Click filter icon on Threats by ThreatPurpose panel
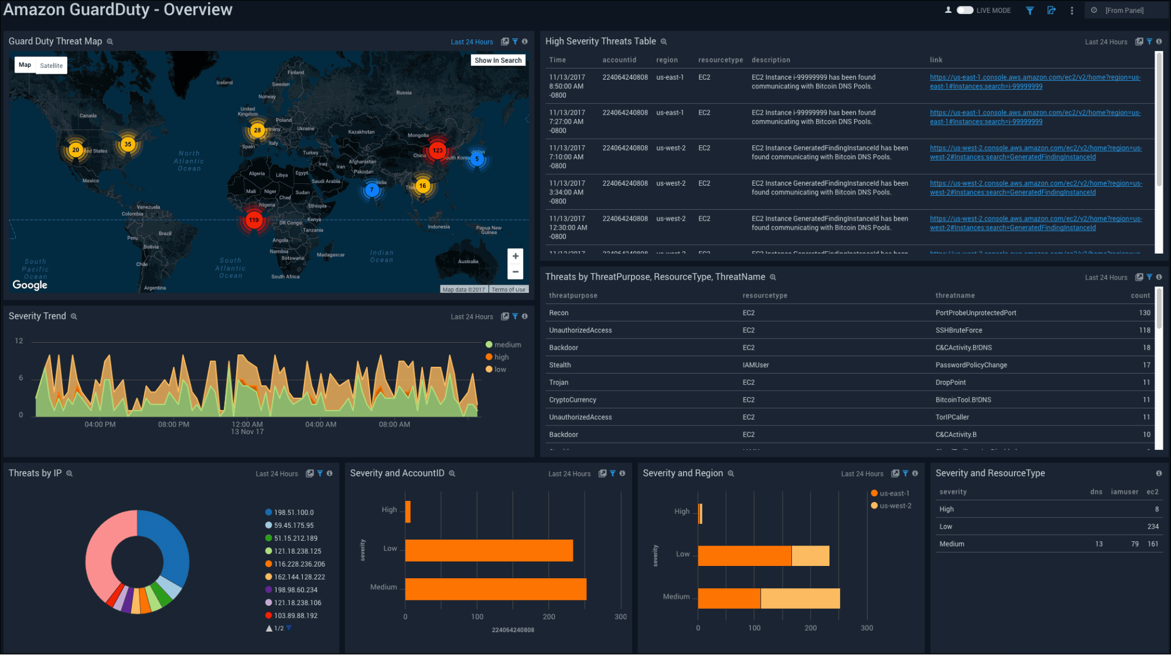The width and height of the screenshot is (1171, 655). point(1149,277)
